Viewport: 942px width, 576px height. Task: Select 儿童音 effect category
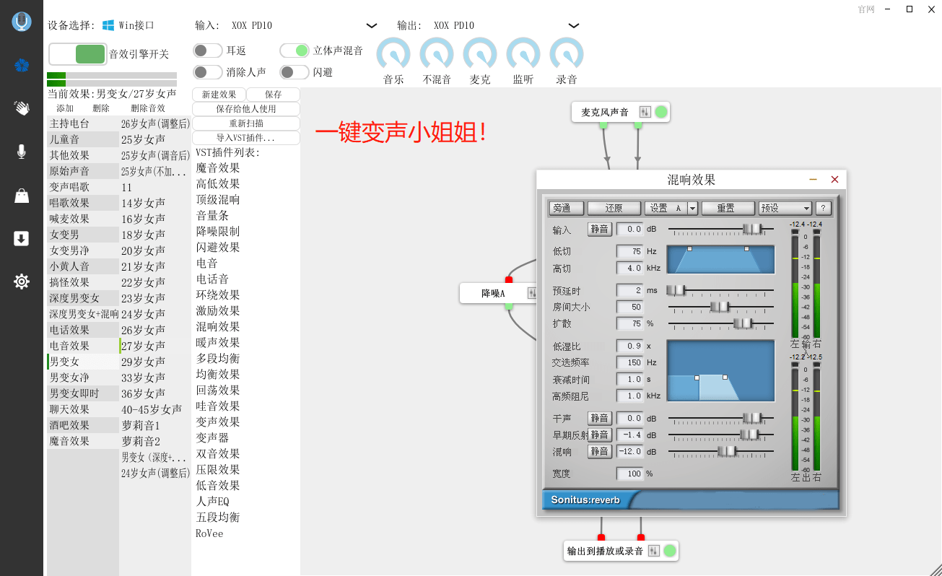pos(83,139)
